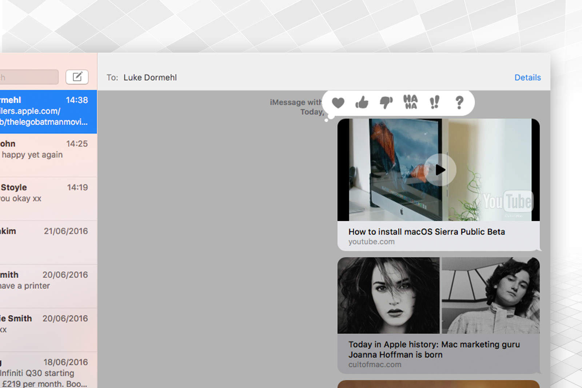The width and height of the screenshot is (582, 388).
Task: Open the cultofmac.com source link
Action: coord(374,364)
